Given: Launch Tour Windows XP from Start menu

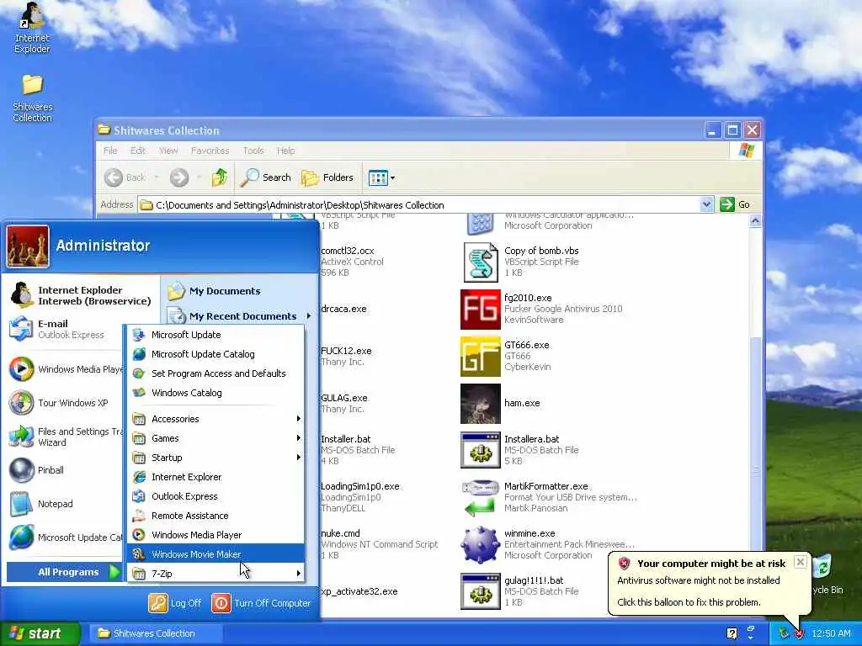Looking at the screenshot, I should pyautogui.click(x=60, y=403).
